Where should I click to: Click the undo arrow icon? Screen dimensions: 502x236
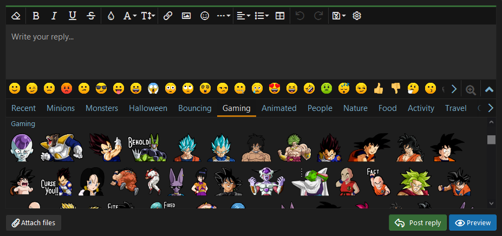(x=300, y=16)
